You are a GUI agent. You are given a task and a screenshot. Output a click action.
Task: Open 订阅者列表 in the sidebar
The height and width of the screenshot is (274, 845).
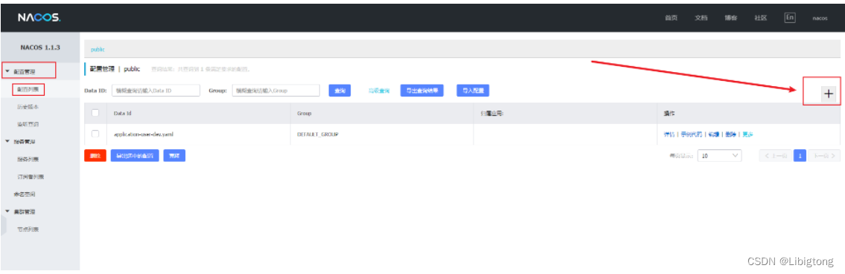point(30,177)
